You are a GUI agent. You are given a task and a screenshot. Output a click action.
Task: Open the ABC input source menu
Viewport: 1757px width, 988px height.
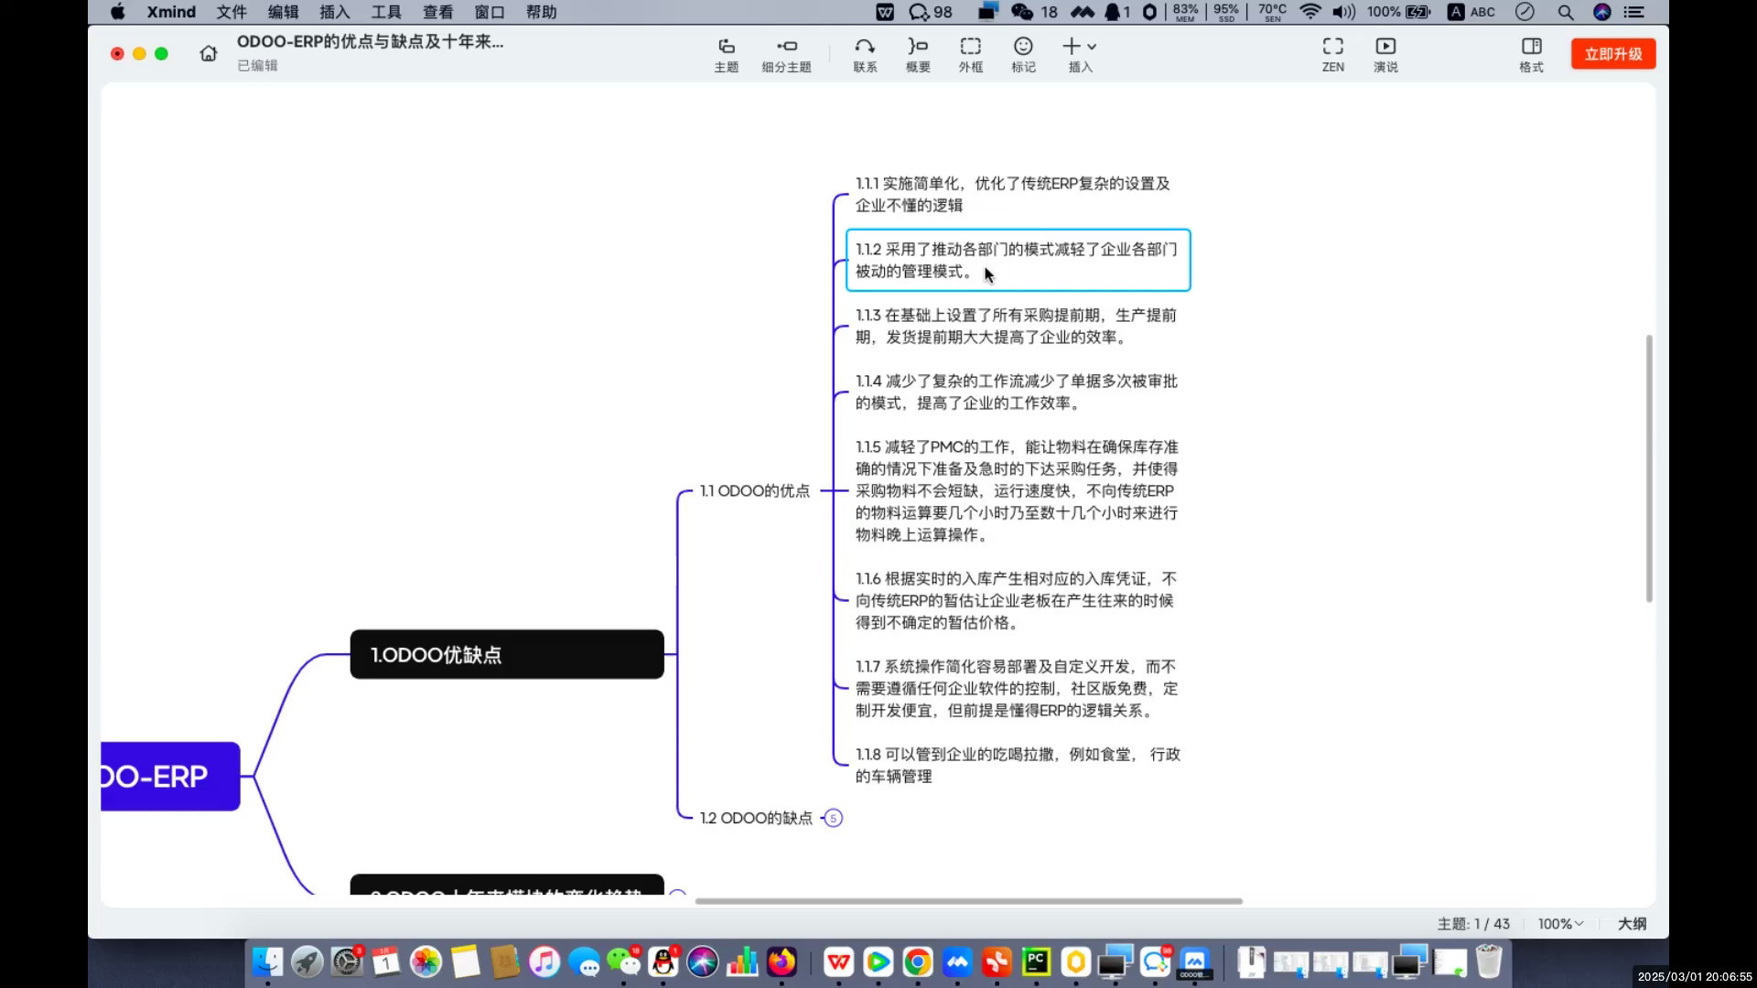click(1471, 12)
